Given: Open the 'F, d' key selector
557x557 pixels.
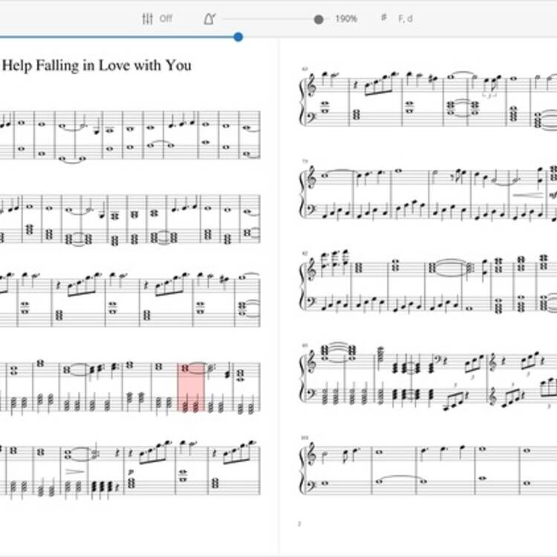Looking at the screenshot, I should (405, 19).
